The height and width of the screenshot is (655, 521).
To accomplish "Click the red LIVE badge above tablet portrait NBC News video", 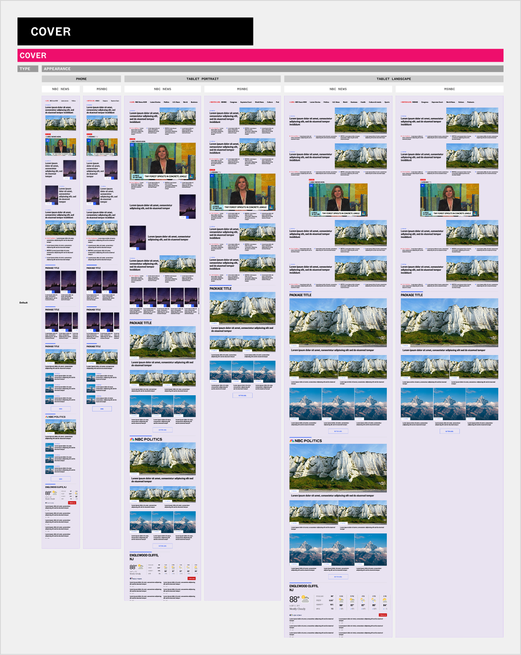I will point(132,139).
